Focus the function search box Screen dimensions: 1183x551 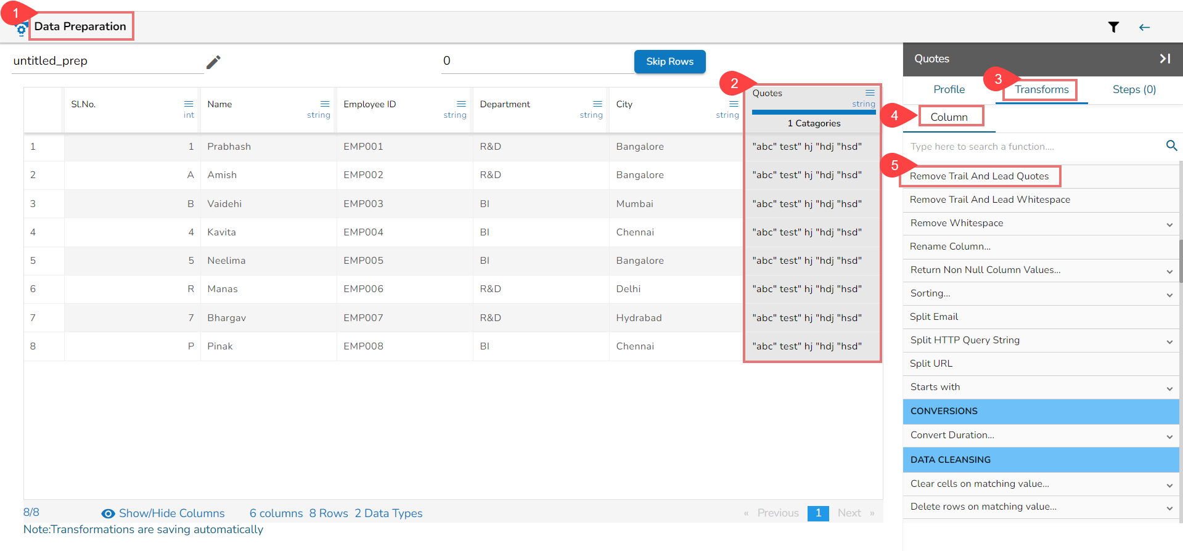pyautogui.click(x=1034, y=147)
